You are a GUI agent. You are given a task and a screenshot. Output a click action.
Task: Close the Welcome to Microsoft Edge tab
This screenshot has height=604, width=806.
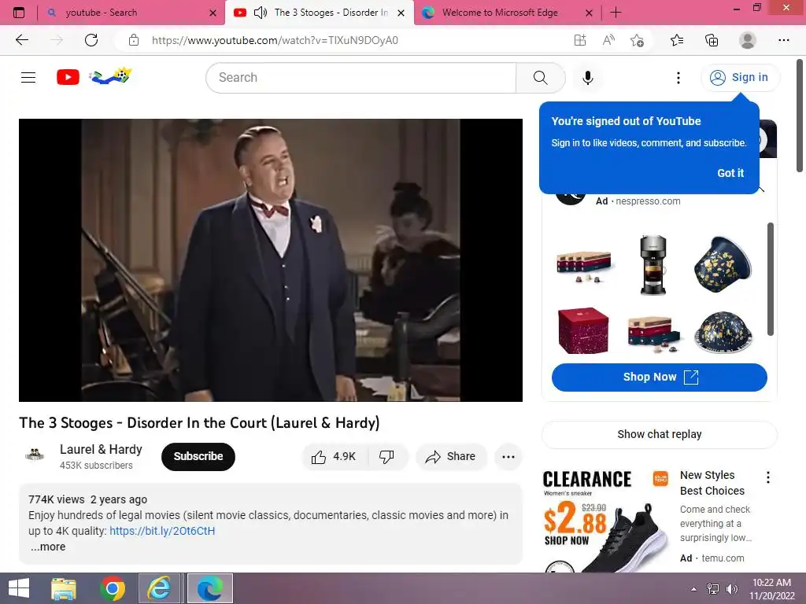pyautogui.click(x=589, y=13)
